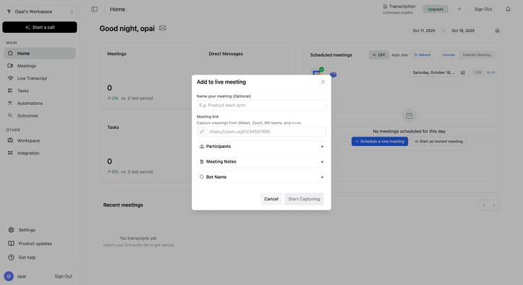Click the Refresh button

click(423, 55)
